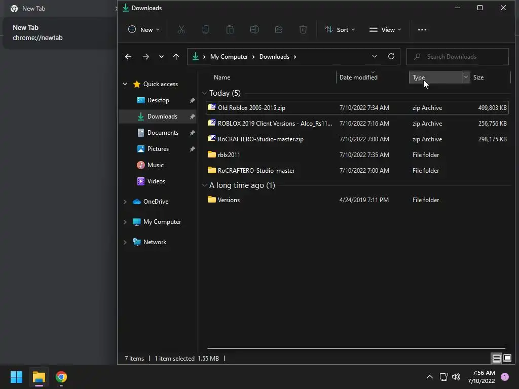The width and height of the screenshot is (519, 389).
Task: Select Desktop in Quick access
Action: [158, 100]
